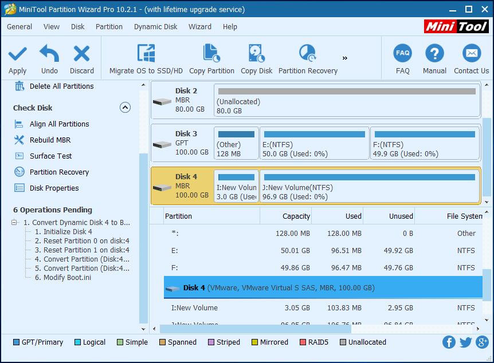
Task: Open the Facebook social link icon
Action: click(449, 342)
